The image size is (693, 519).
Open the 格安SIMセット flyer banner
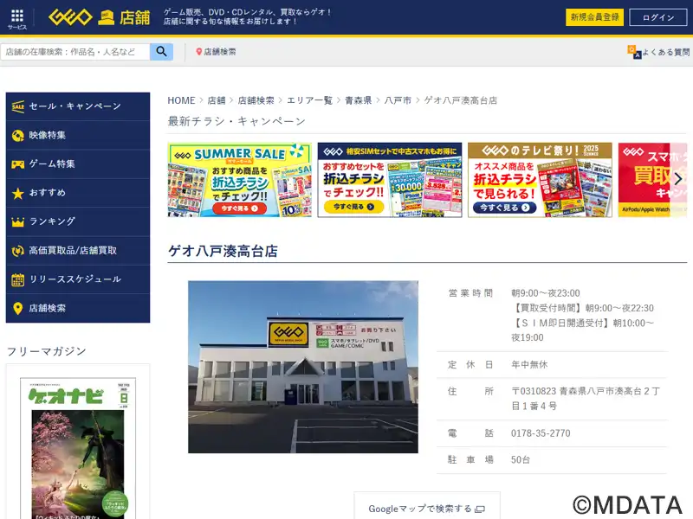390,180
